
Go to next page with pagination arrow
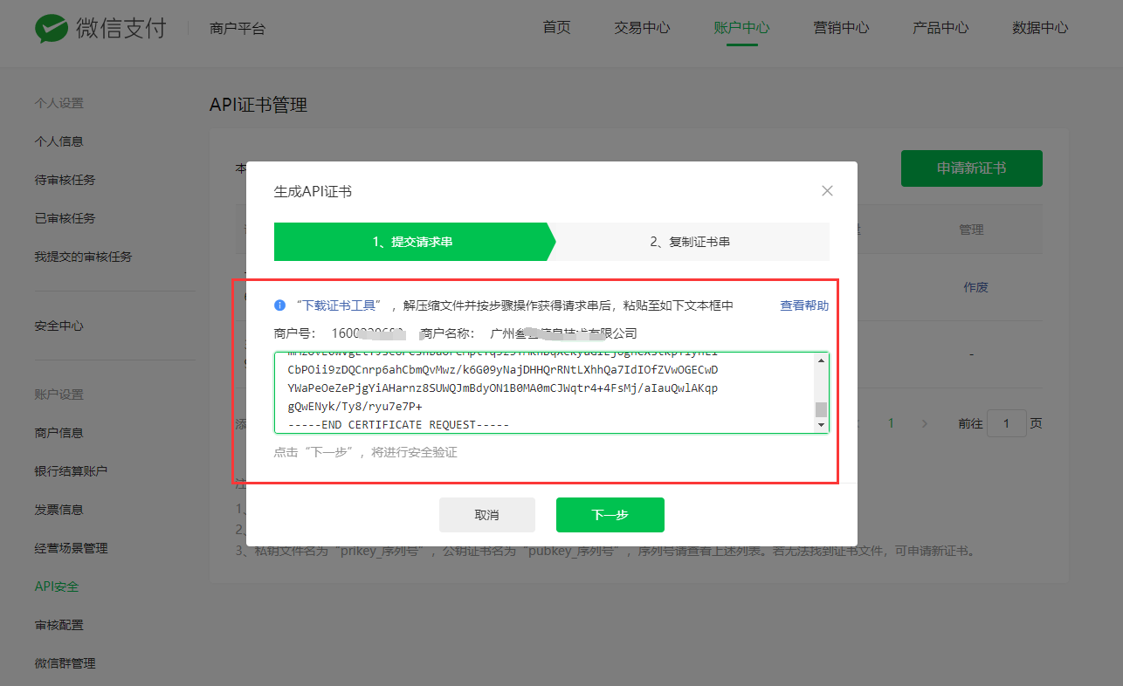(925, 423)
